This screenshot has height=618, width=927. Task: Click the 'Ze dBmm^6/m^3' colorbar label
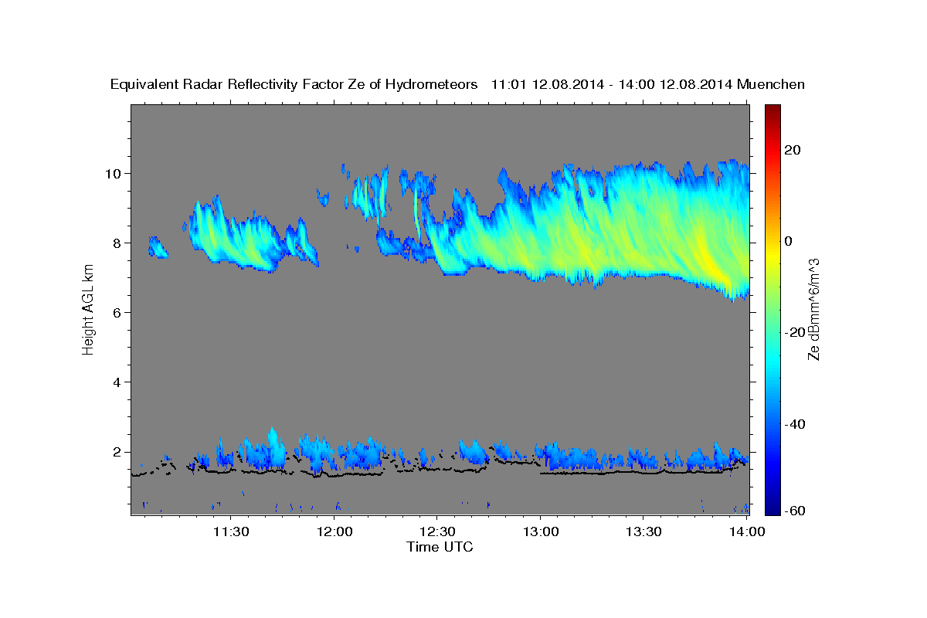(813, 309)
